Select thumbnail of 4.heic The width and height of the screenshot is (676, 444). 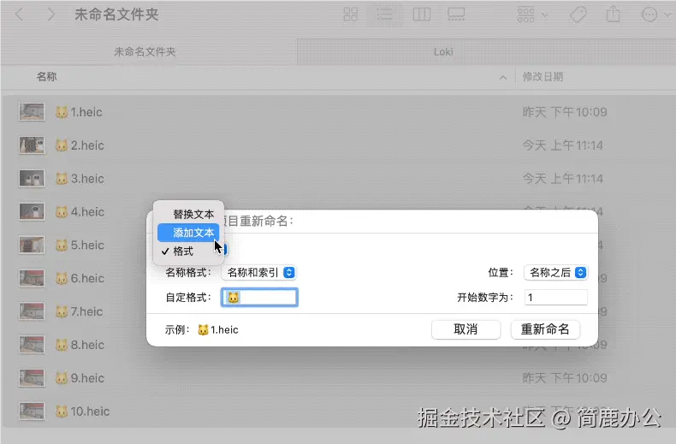32,211
